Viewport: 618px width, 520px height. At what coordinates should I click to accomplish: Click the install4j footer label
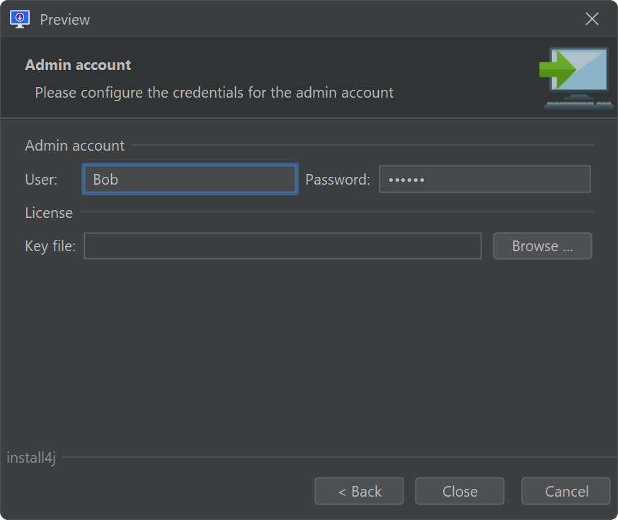(31, 458)
